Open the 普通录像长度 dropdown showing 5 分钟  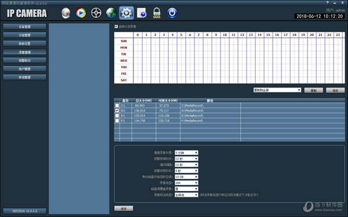point(186,153)
